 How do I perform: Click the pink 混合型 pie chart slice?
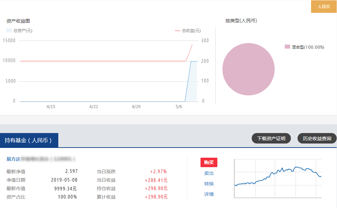click(x=248, y=69)
